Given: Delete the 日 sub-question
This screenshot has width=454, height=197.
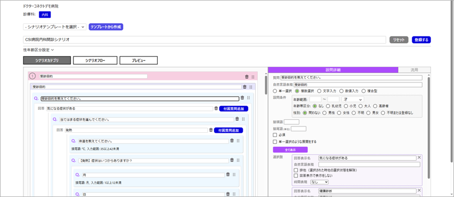Looking at the screenshot, I should click(228, 194).
